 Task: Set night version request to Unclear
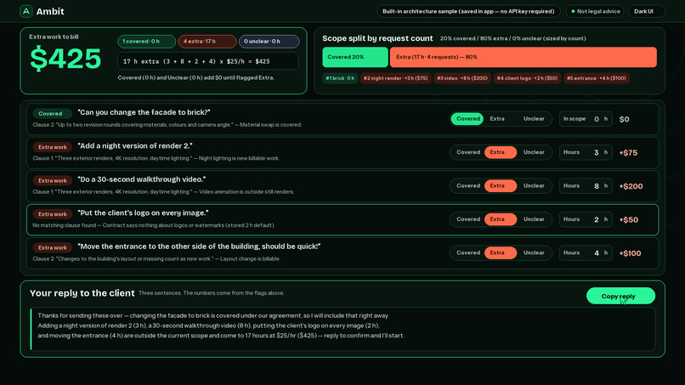click(x=534, y=152)
